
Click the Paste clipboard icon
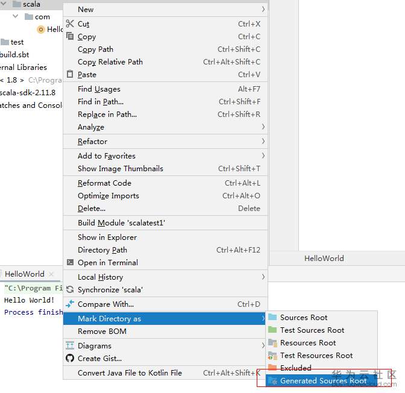click(x=70, y=74)
